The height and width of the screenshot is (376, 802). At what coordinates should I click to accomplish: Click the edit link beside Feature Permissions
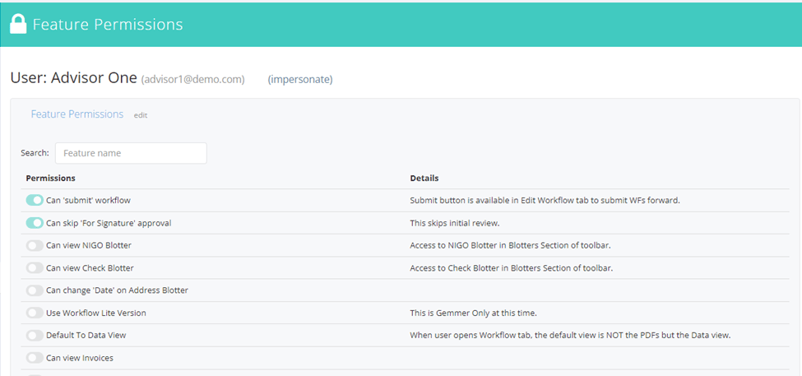coord(141,115)
